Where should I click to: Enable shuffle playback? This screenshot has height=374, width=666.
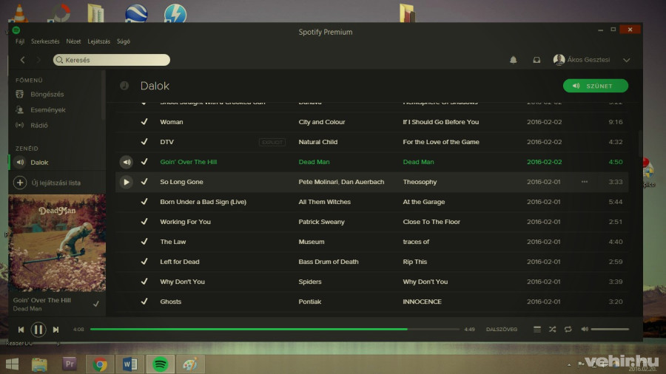coord(552,329)
